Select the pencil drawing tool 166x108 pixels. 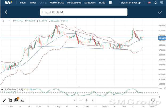[5, 100]
